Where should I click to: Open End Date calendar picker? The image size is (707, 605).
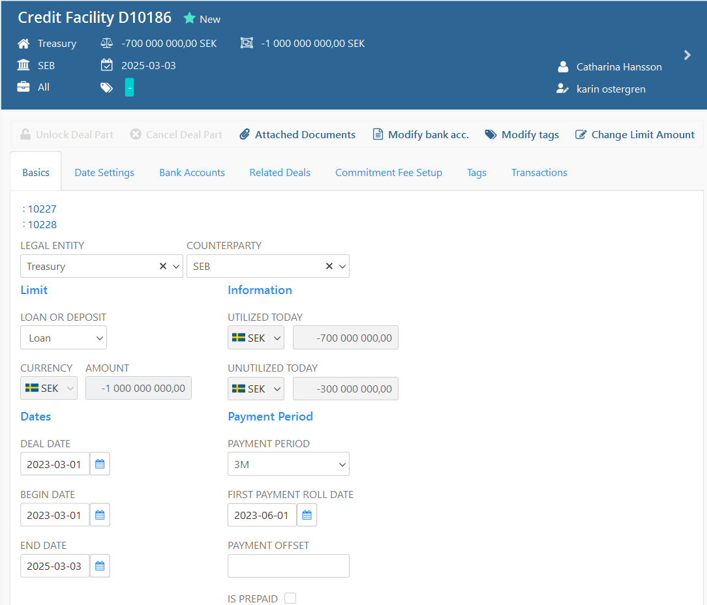(100, 566)
